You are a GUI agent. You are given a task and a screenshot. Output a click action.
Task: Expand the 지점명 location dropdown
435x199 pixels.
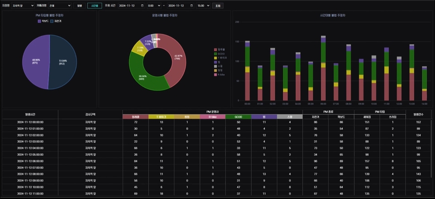[x=23, y=6]
